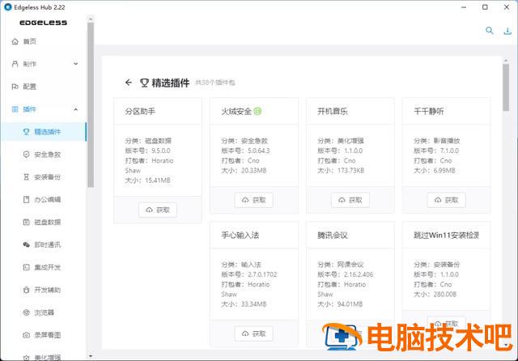Click size text 173.73KB

(350, 171)
